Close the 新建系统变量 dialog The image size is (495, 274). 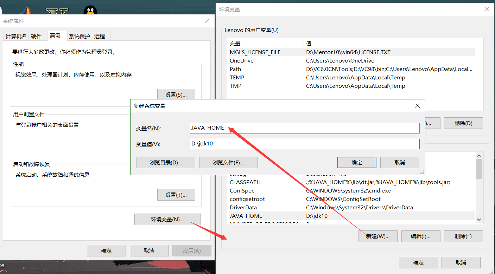(418, 106)
